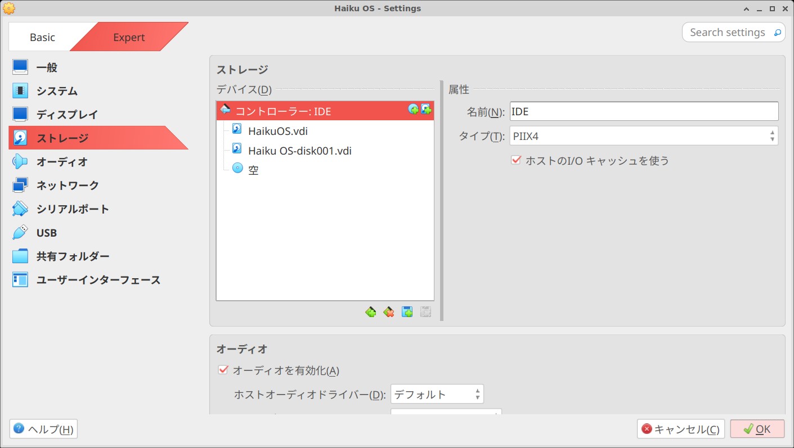Click the ヘルプ button
Image resolution: width=794 pixels, height=448 pixels.
click(43, 429)
